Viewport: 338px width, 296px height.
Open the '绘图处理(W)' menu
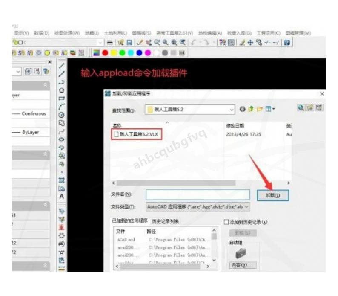coord(67,33)
